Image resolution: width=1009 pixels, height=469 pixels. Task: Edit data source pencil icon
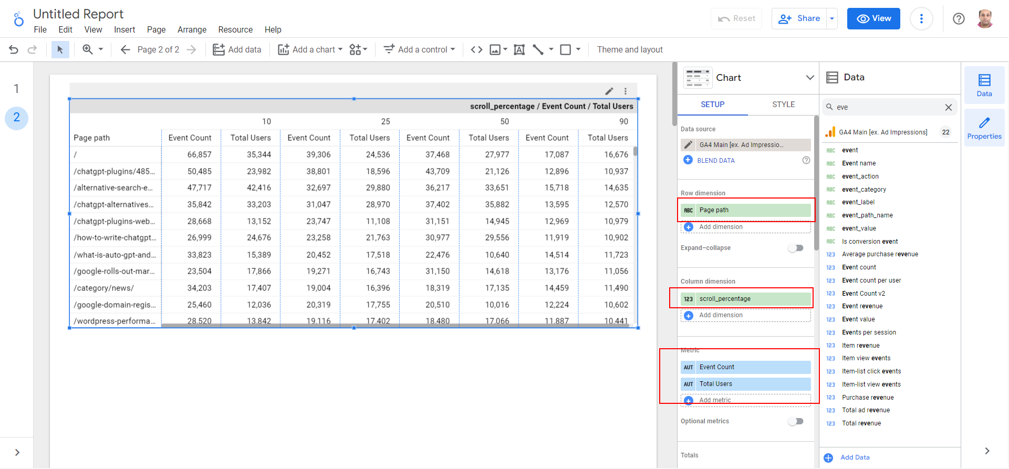pyautogui.click(x=688, y=145)
